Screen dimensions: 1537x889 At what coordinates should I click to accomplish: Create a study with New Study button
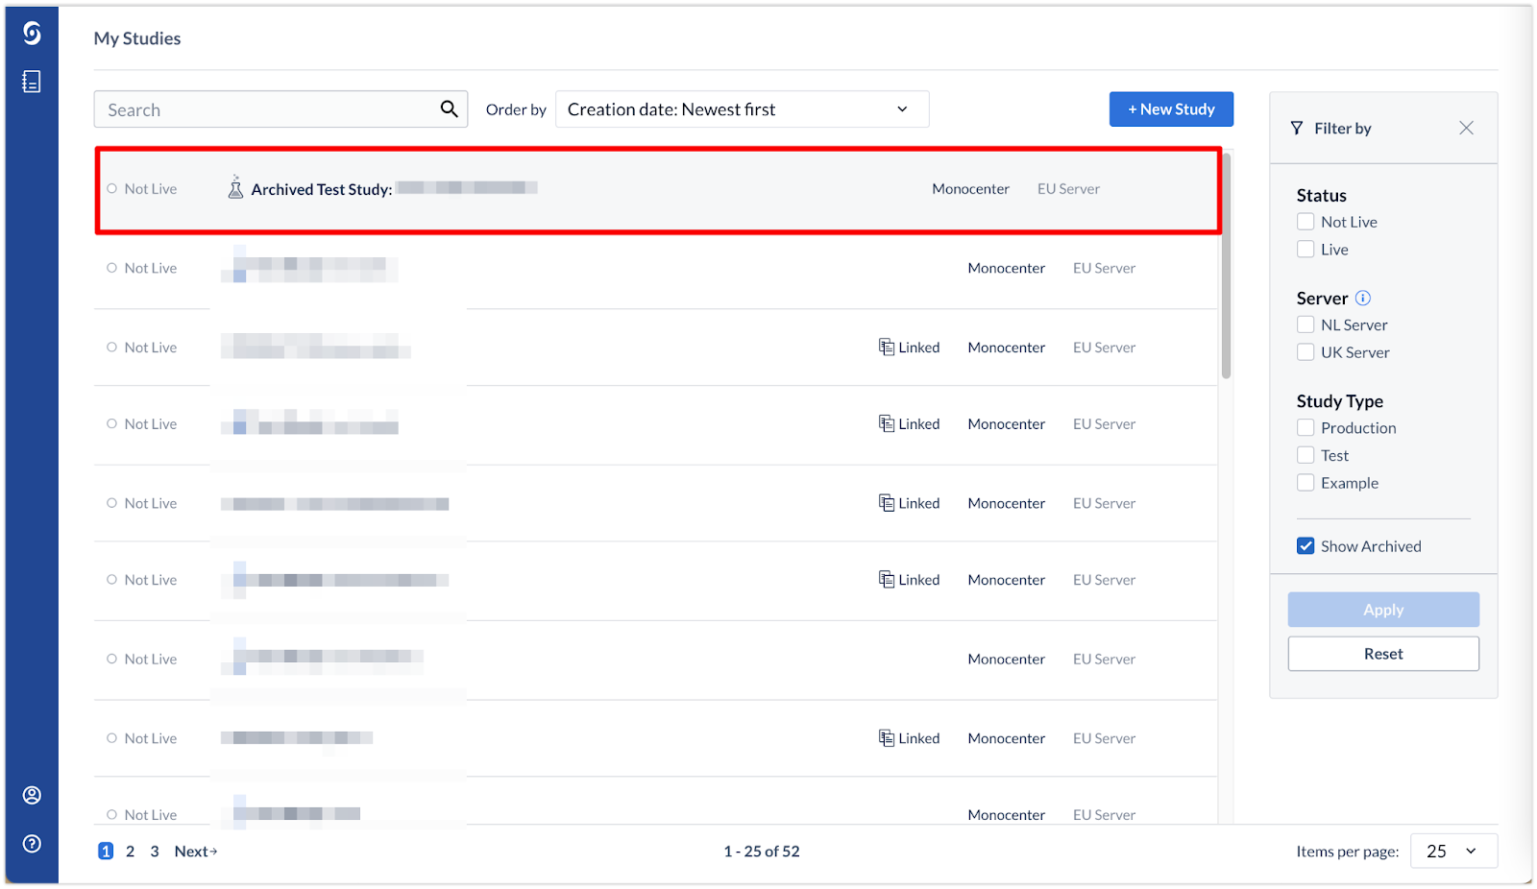(x=1171, y=109)
